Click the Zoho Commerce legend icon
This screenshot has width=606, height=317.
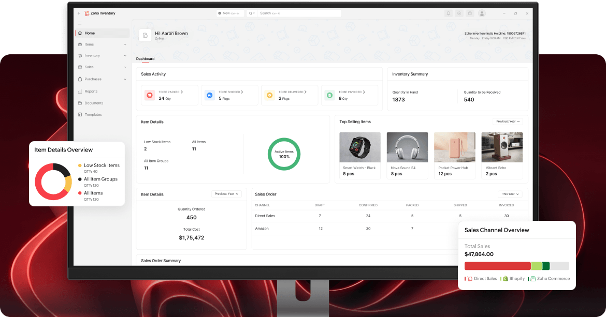[x=533, y=278]
